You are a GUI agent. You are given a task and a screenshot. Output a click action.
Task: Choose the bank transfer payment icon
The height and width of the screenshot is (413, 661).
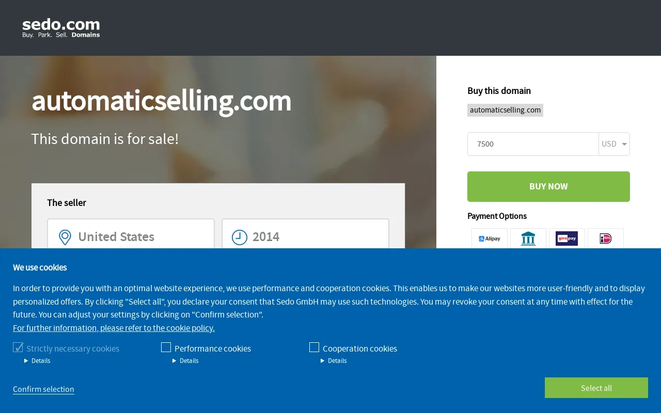(x=528, y=239)
